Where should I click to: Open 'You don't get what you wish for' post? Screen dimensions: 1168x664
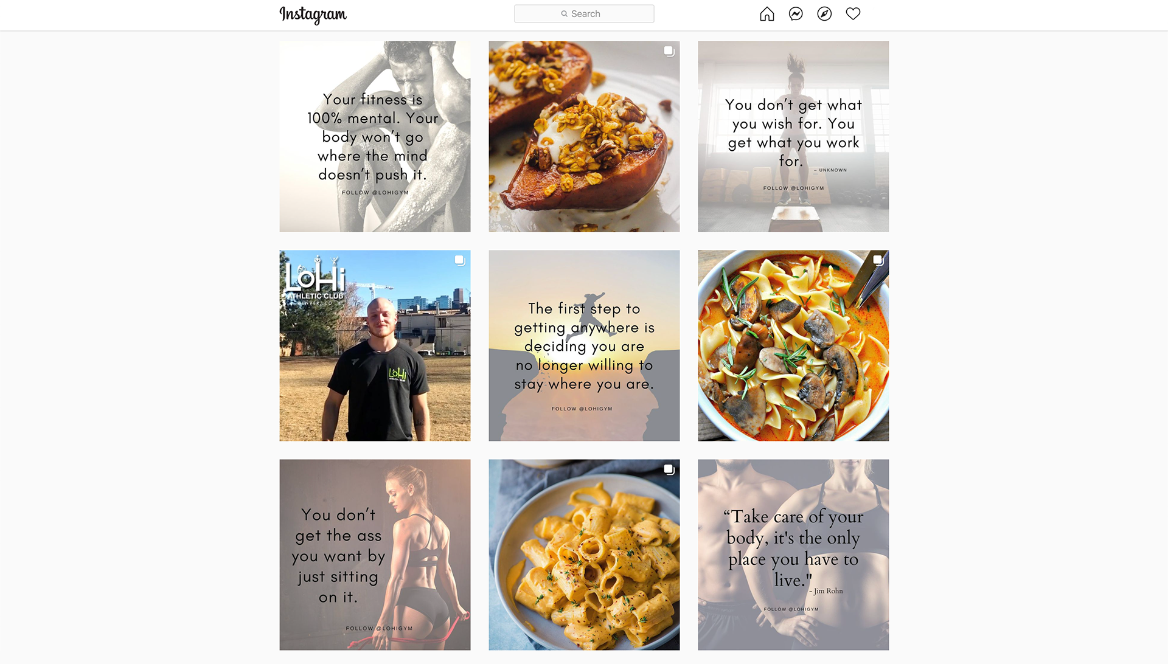(x=793, y=136)
